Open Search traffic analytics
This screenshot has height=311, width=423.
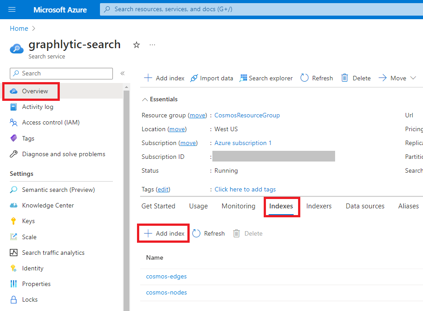pyautogui.click(x=53, y=253)
